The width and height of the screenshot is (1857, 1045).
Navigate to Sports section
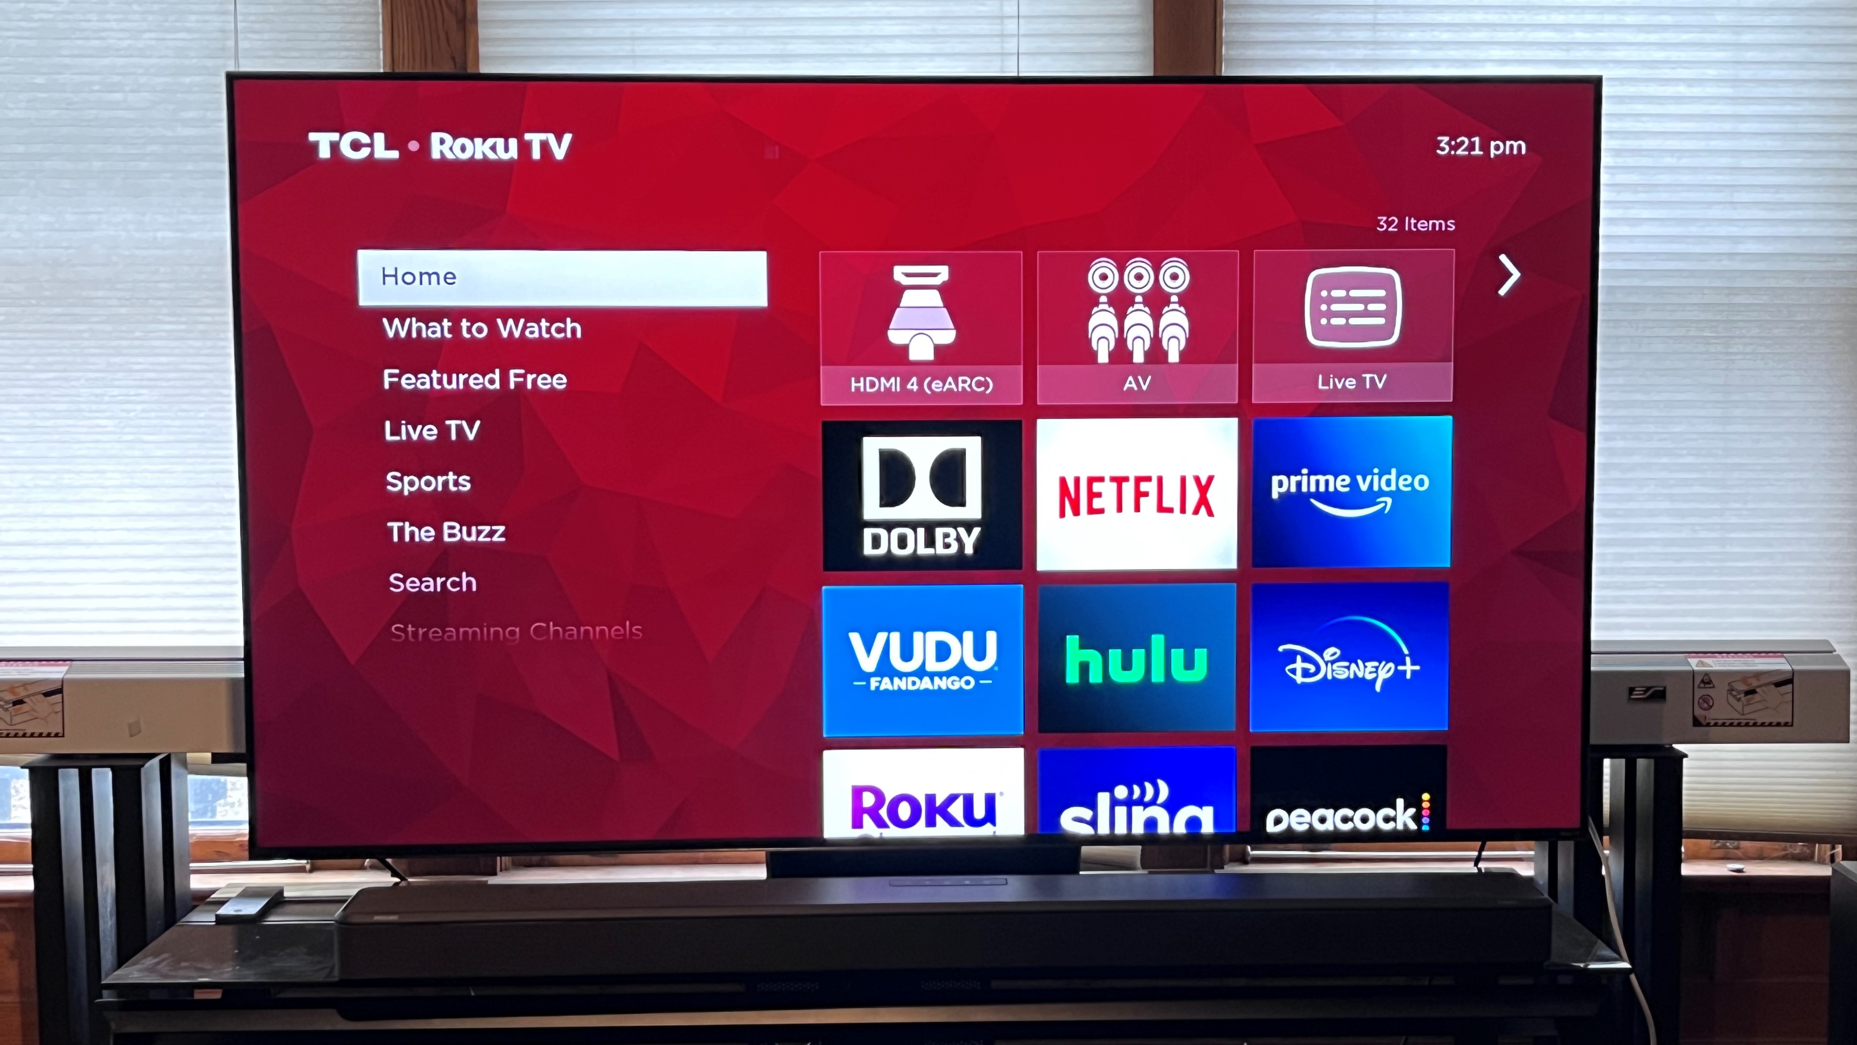(426, 480)
